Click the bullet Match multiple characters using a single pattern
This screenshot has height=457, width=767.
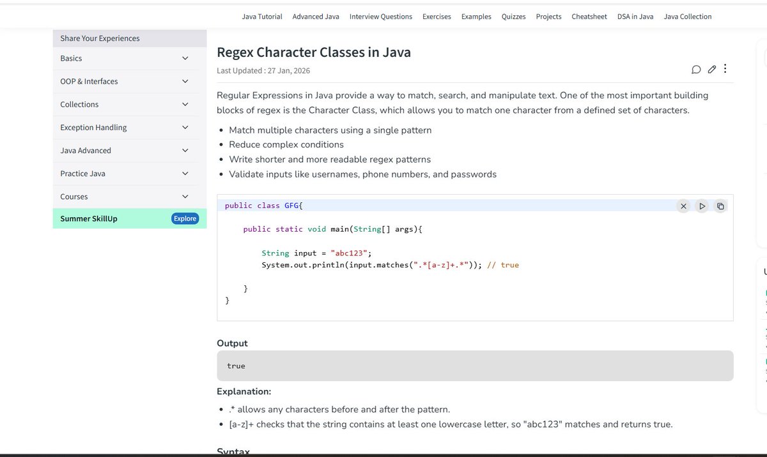coord(330,130)
